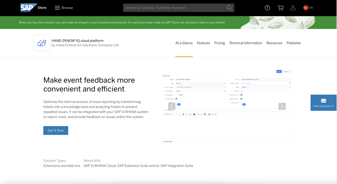The height and width of the screenshot is (184, 337).
Task: Advance carousel with right arrow
Action: click(282, 106)
